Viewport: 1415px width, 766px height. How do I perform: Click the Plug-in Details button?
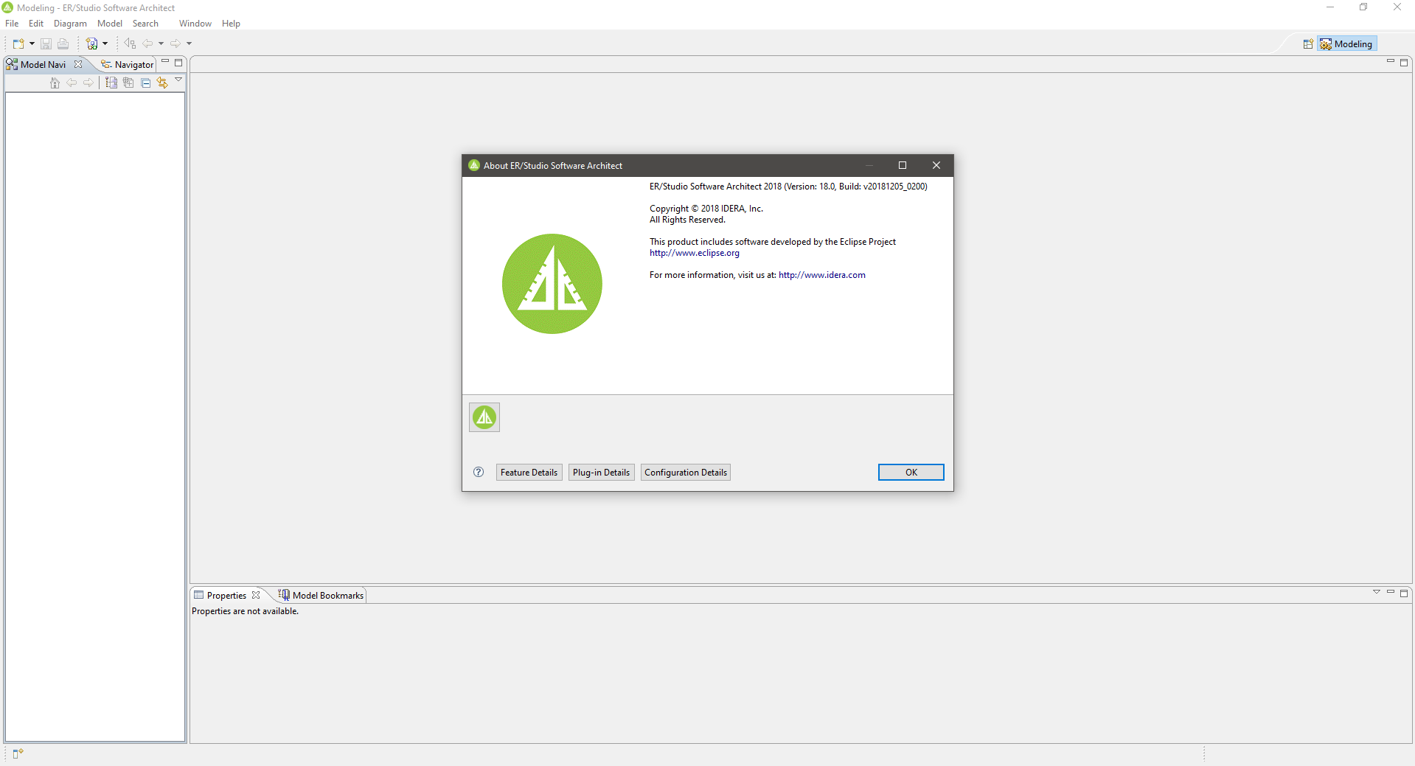(602, 473)
